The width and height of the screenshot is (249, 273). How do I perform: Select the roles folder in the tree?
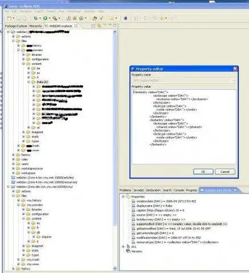(x=25, y=159)
